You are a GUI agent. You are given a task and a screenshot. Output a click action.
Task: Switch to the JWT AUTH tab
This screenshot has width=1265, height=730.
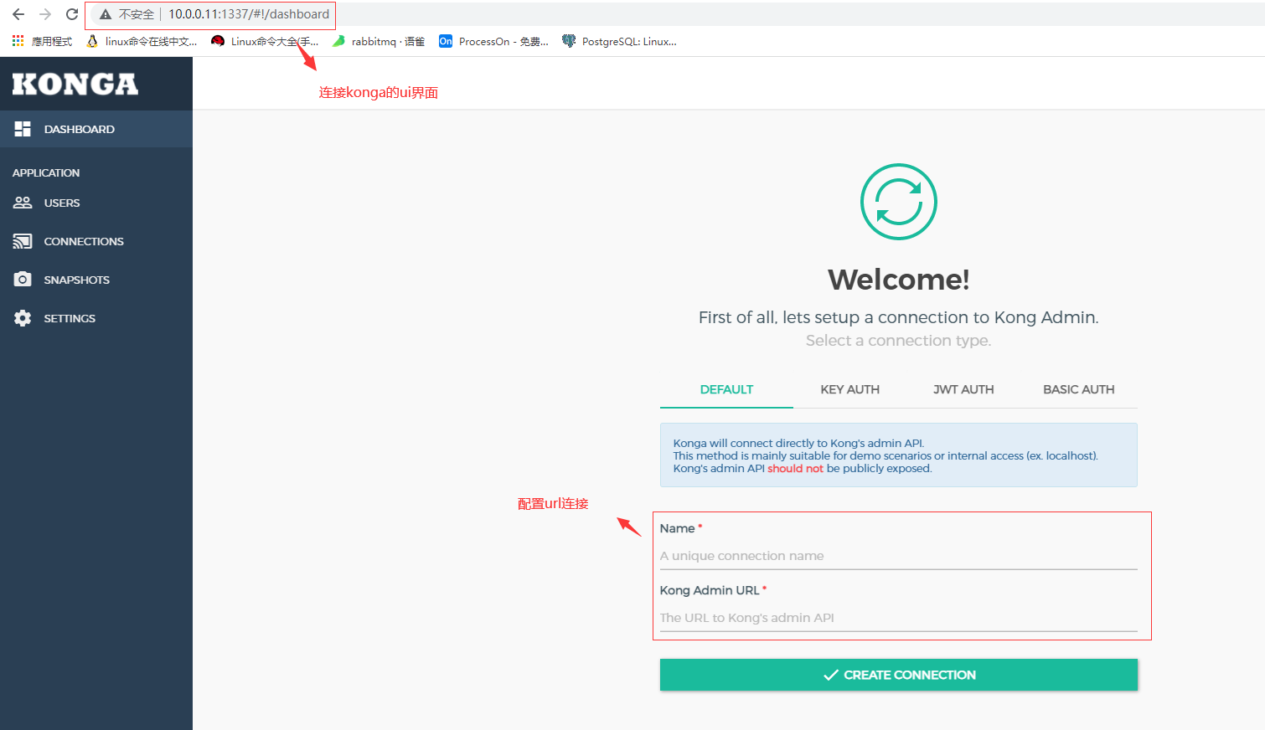963,389
